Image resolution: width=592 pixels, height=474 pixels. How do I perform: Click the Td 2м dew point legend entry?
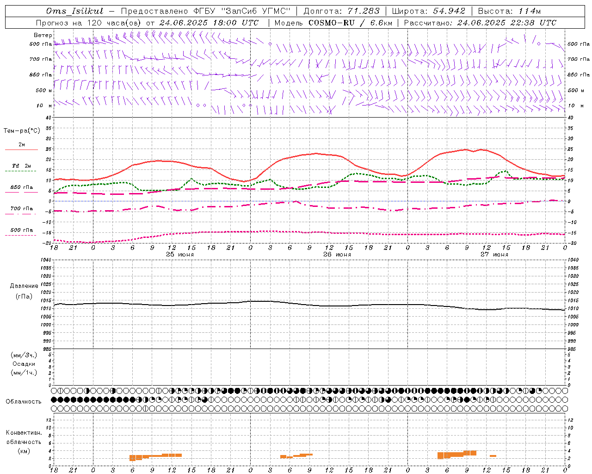[x=22, y=166]
